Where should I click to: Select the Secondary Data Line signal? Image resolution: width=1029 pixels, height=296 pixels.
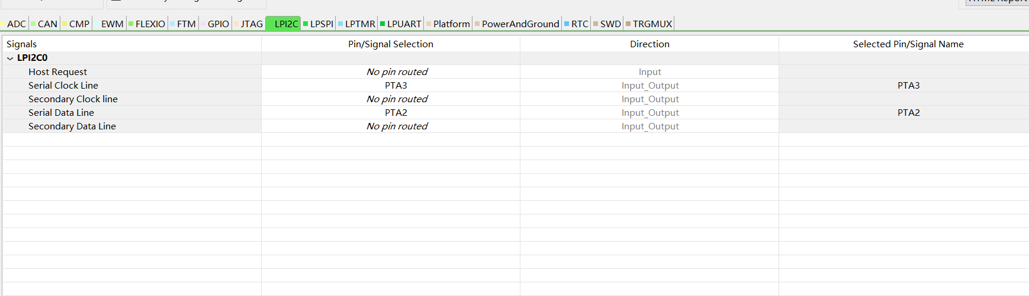(72, 126)
